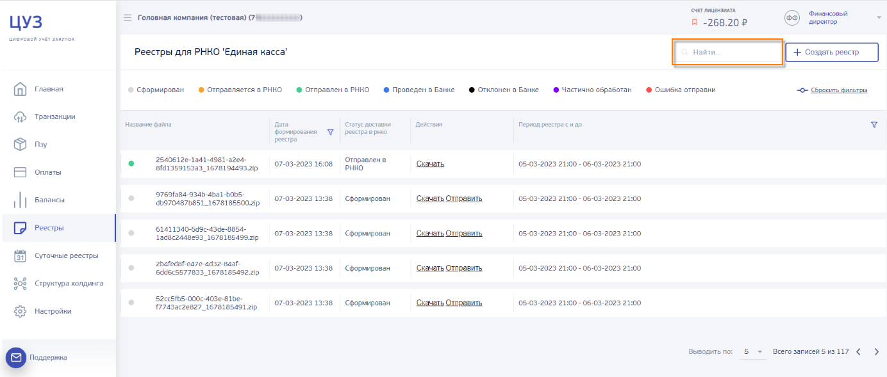
Task: Expand the Финансовый директор user dropdown
Action: (x=879, y=17)
